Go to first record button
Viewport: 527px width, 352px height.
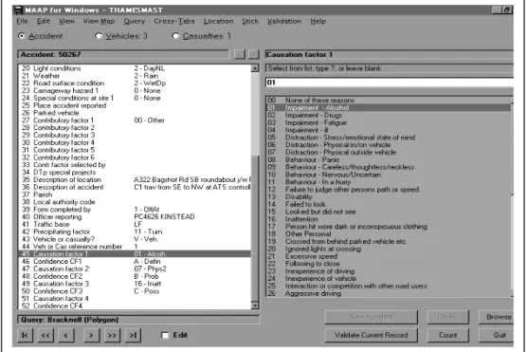click(x=26, y=335)
